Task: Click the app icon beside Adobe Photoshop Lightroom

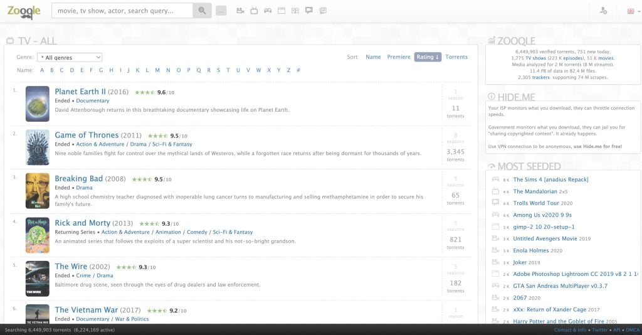Action: point(495,274)
